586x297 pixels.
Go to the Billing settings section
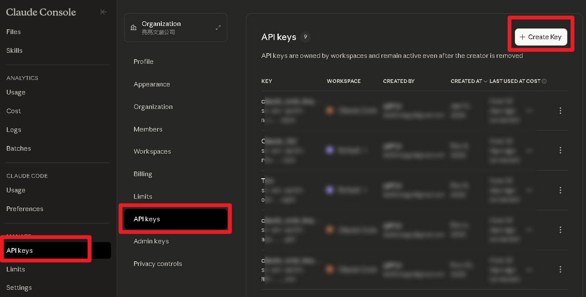pos(143,174)
